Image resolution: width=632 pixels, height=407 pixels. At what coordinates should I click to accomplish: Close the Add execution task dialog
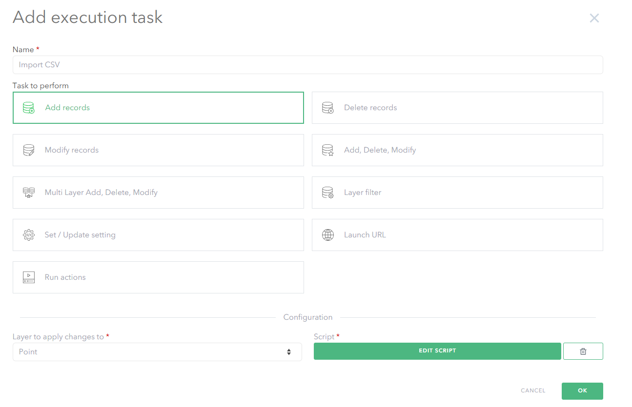(594, 19)
